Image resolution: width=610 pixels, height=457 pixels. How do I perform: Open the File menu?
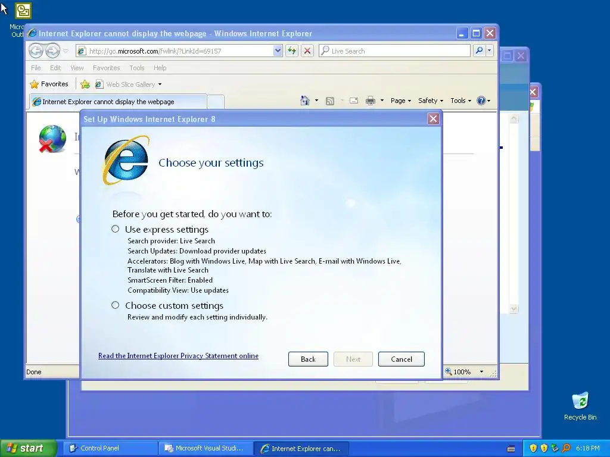(x=36, y=68)
